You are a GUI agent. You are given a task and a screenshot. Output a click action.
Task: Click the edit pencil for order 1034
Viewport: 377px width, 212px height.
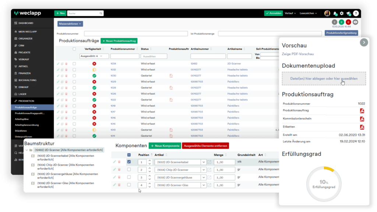pos(58,64)
